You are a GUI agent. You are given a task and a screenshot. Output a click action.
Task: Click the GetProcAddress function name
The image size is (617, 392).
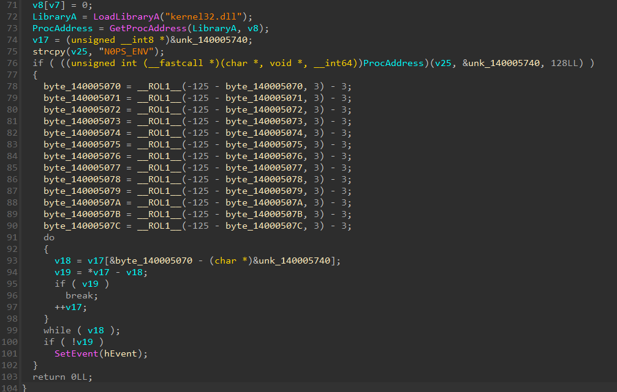[148, 28]
